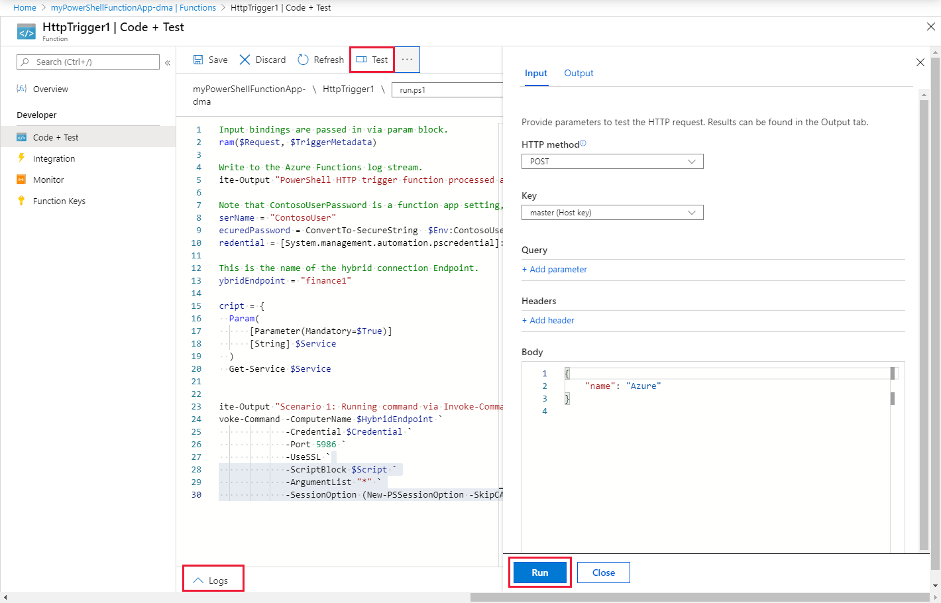Open Function Keys page
Viewport: 941px width, 603px height.
[59, 201]
